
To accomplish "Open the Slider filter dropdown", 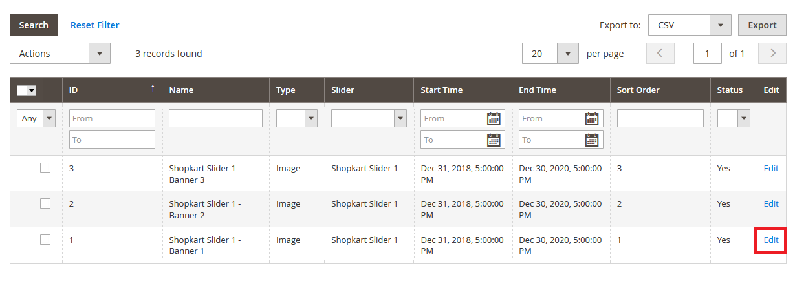I will click(369, 118).
